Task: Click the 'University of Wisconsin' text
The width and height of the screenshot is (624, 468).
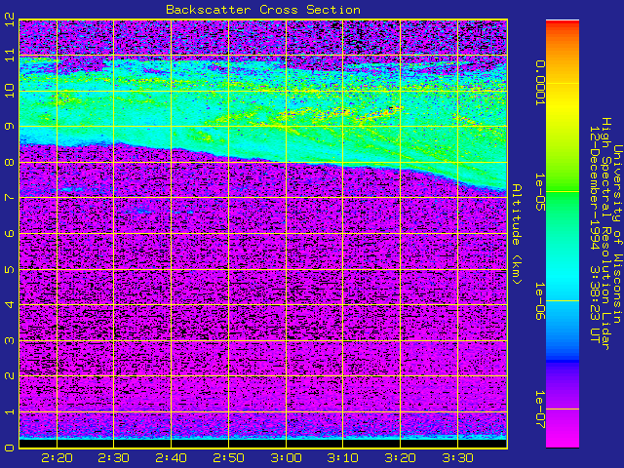Action: 617,234
